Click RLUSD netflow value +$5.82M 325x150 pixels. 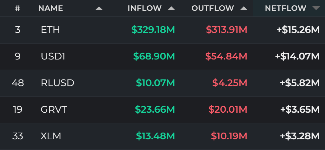(x=300, y=83)
